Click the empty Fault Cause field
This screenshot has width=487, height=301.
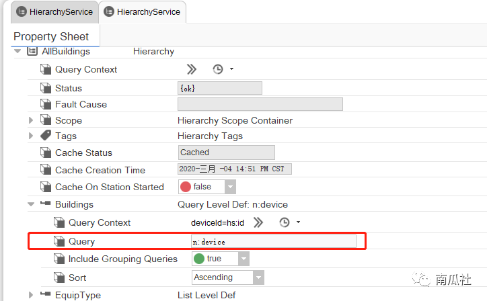tap(260, 104)
